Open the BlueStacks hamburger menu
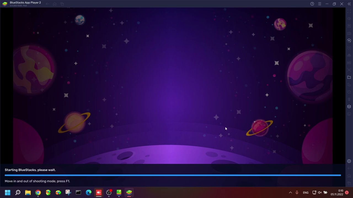353x198 pixels. pos(320,4)
